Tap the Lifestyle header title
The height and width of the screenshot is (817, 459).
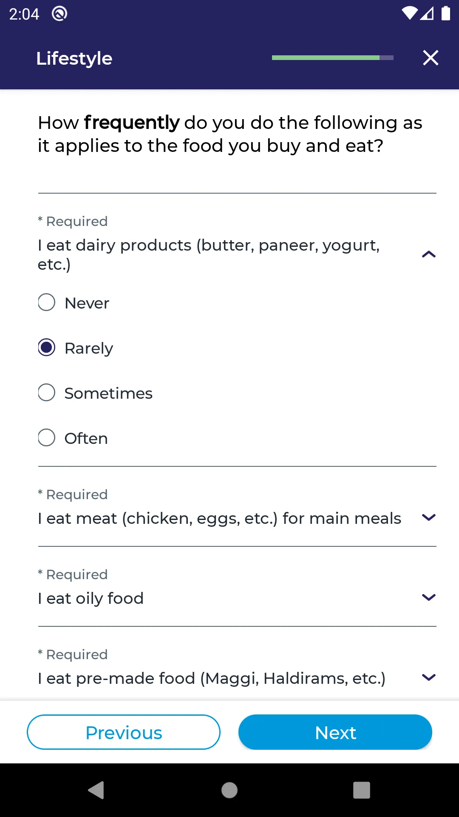[x=74, y=59]
